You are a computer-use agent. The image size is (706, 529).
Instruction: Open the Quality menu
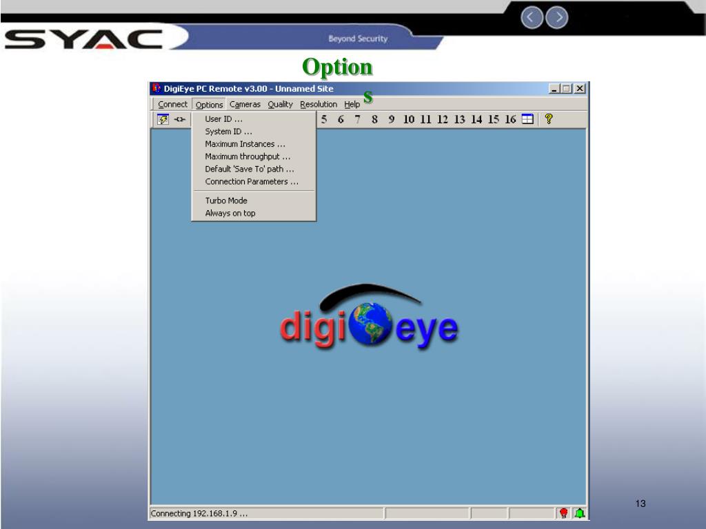[x=280, y=105]
